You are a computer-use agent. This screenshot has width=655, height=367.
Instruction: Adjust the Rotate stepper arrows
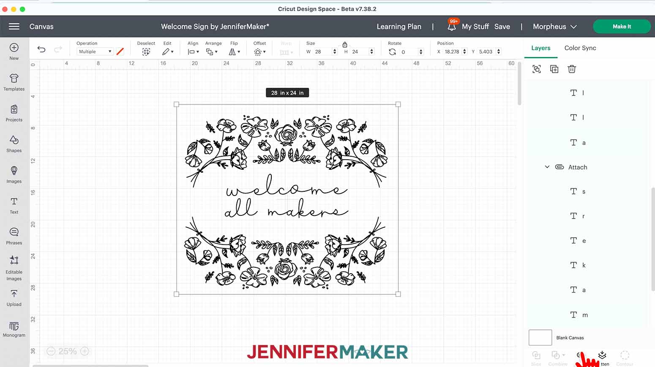pyautogui.click(x=420, y=52)
